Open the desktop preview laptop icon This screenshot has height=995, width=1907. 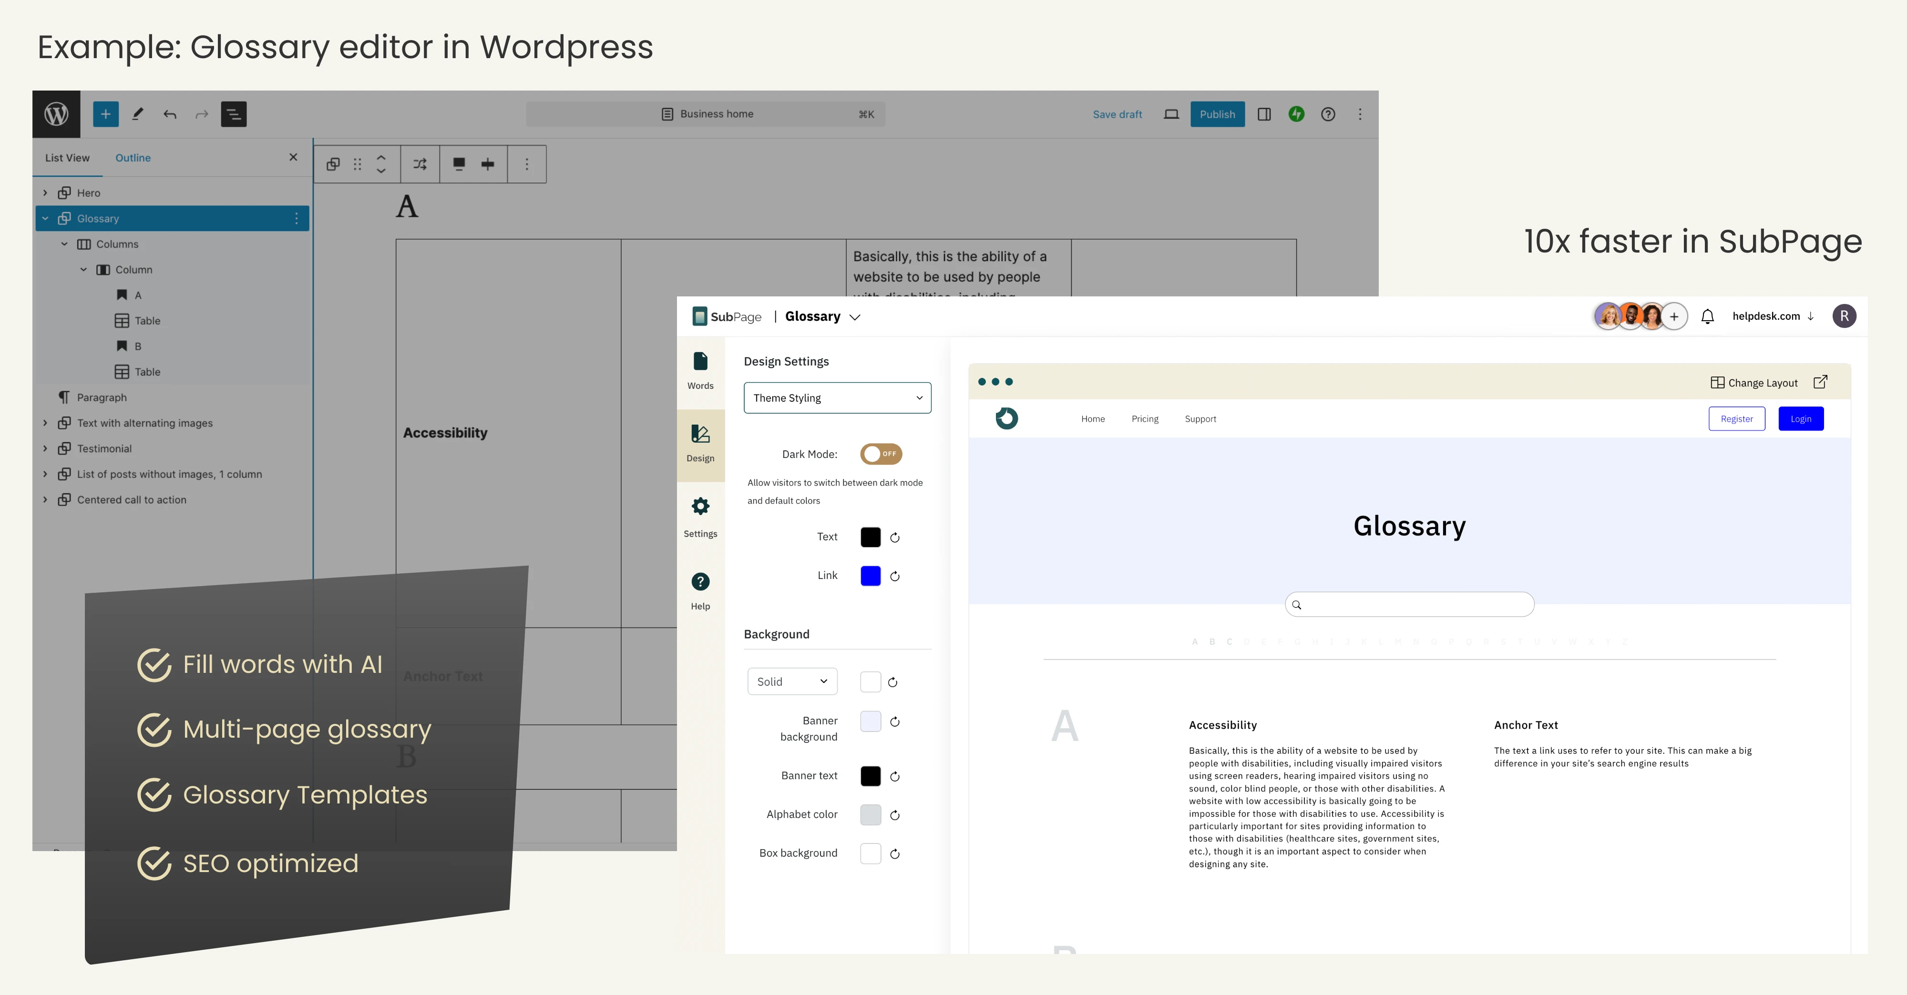[1171, 114]
